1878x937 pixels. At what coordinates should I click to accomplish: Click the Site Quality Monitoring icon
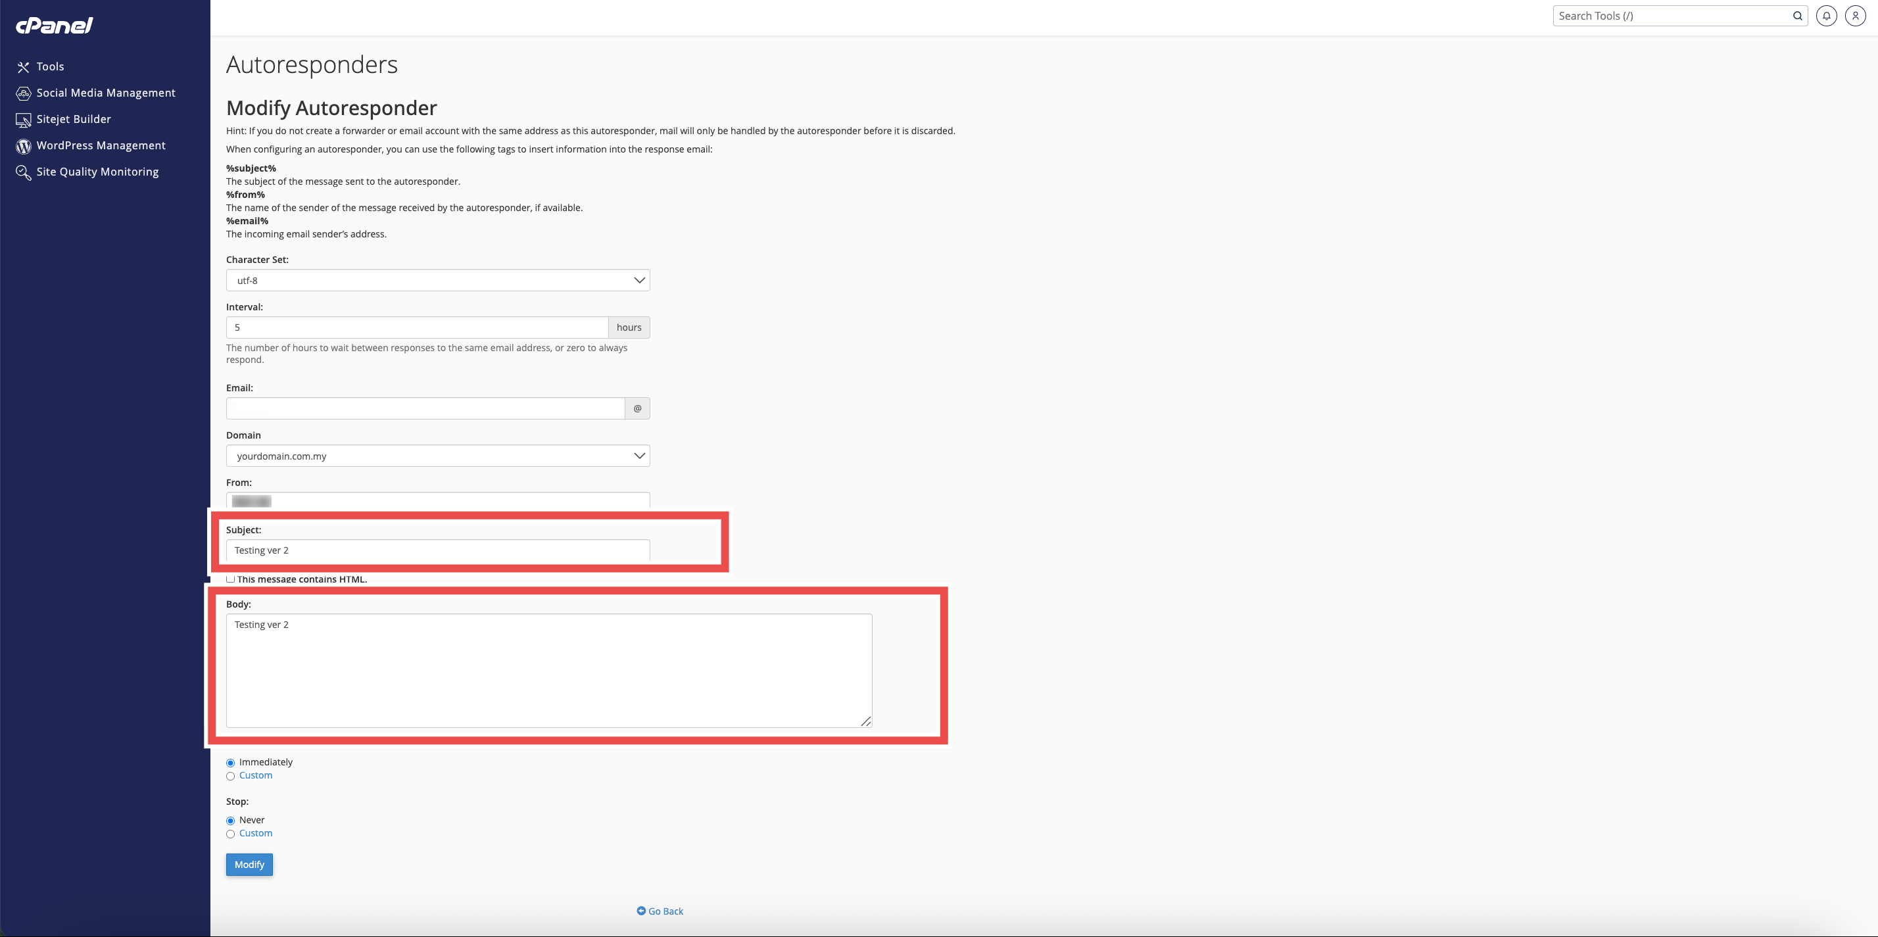[23, 172]
